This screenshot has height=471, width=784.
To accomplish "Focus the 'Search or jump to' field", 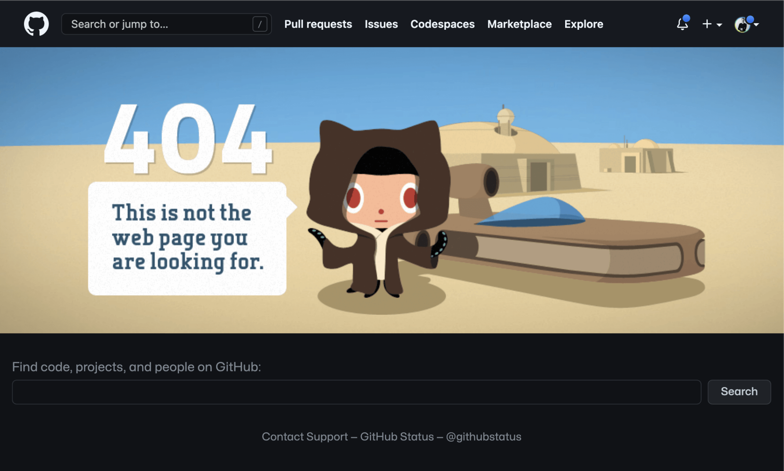I will tap(166, 24).
